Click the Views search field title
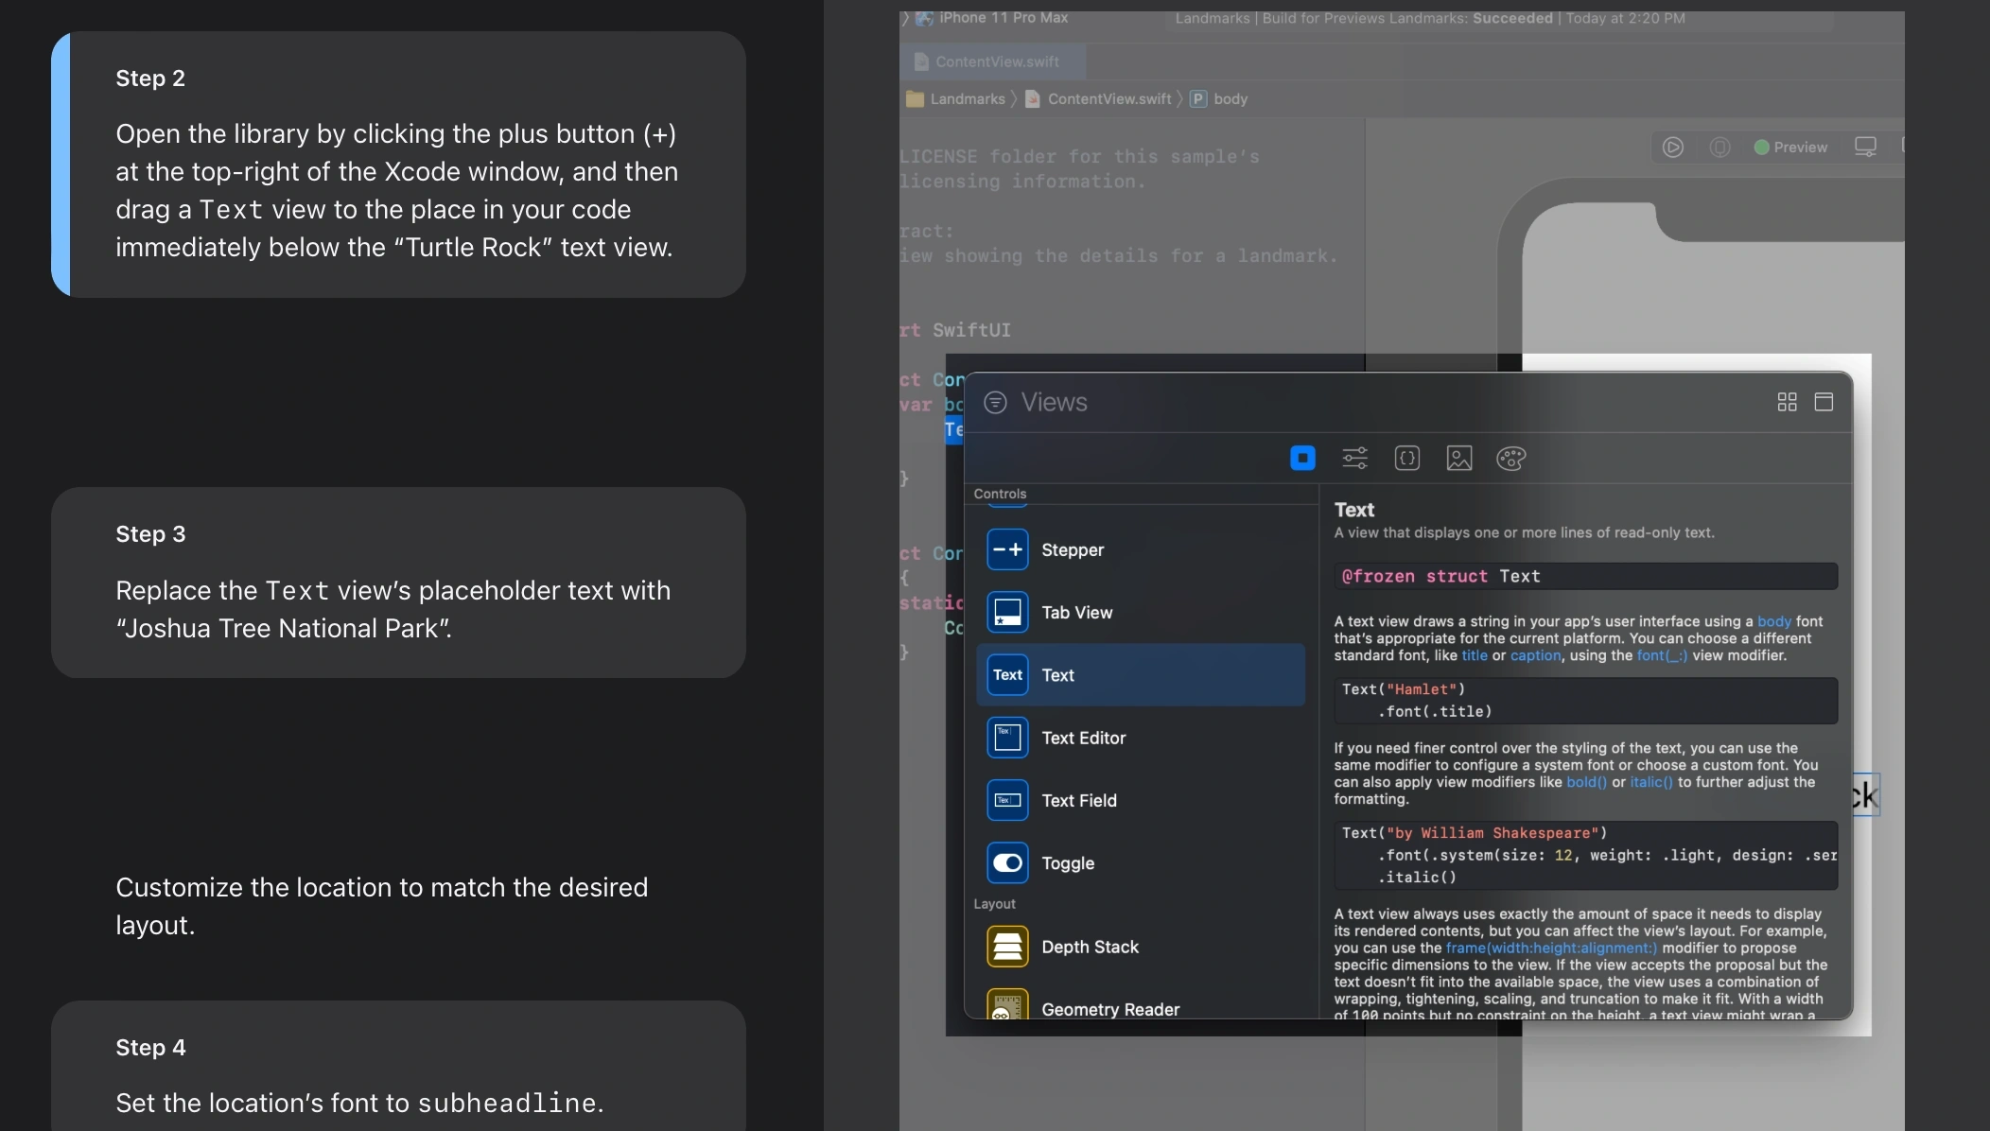Image resolution: width=1990 pixels, height=1131 pixels. [1054, 403]
